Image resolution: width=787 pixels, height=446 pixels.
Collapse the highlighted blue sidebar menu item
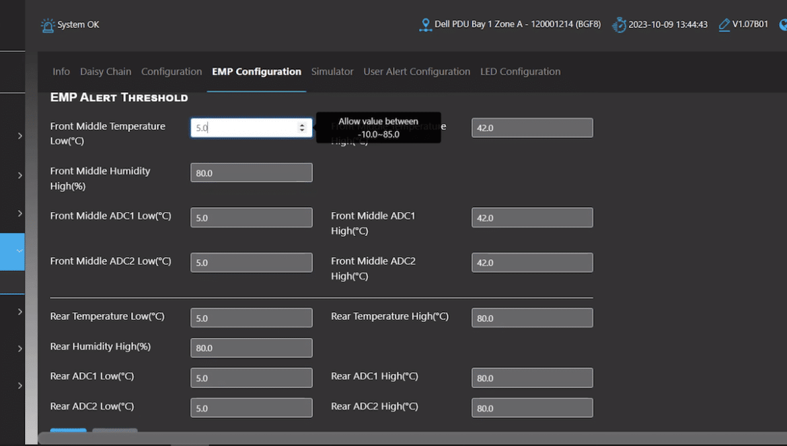[12, 252]
